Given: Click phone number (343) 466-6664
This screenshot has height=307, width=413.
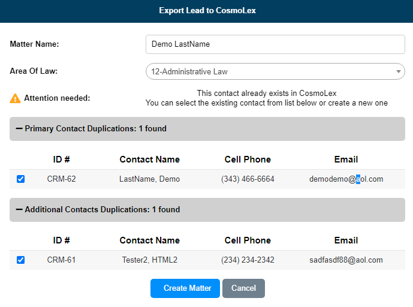Looking at the screenshot, I should [248, 179].
